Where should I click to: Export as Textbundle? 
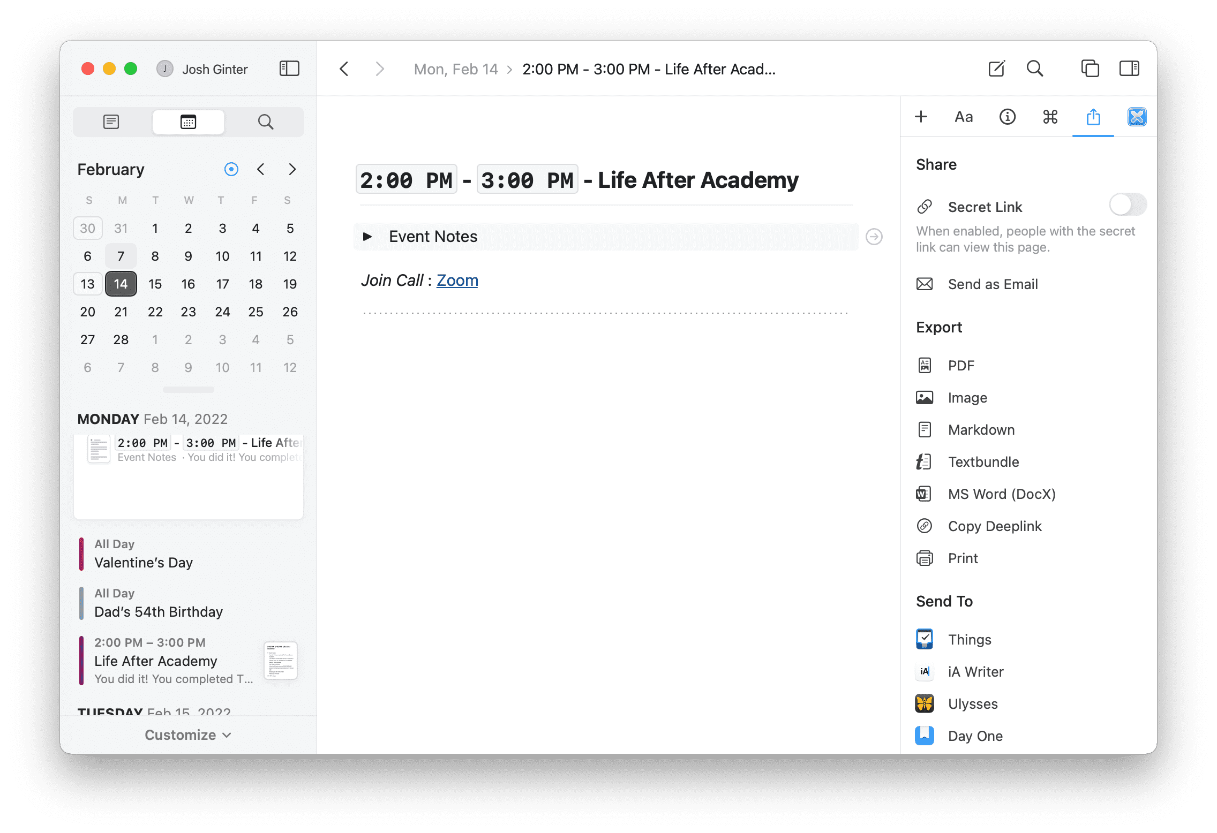coord(968,462)
